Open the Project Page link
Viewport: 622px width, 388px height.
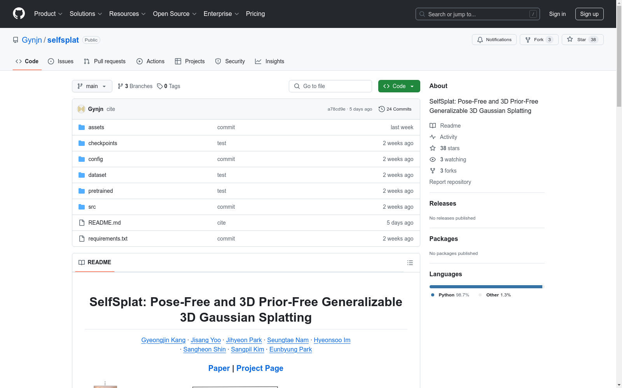pos(260,368)
